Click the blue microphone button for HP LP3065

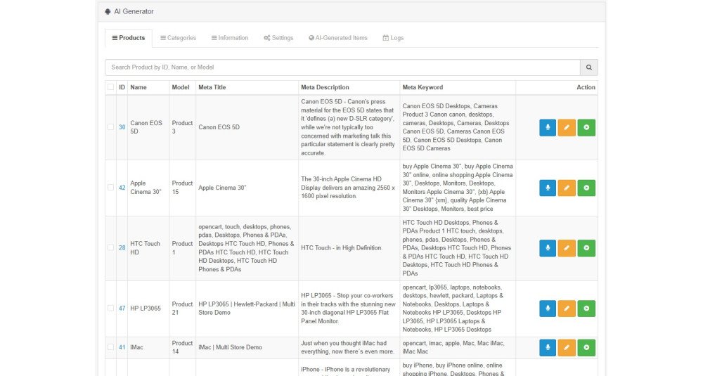coord(548,309)
